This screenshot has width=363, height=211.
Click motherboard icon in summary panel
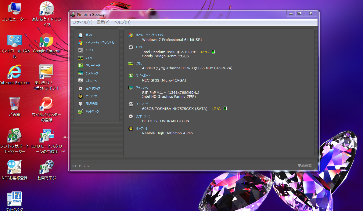coord(131,76)
